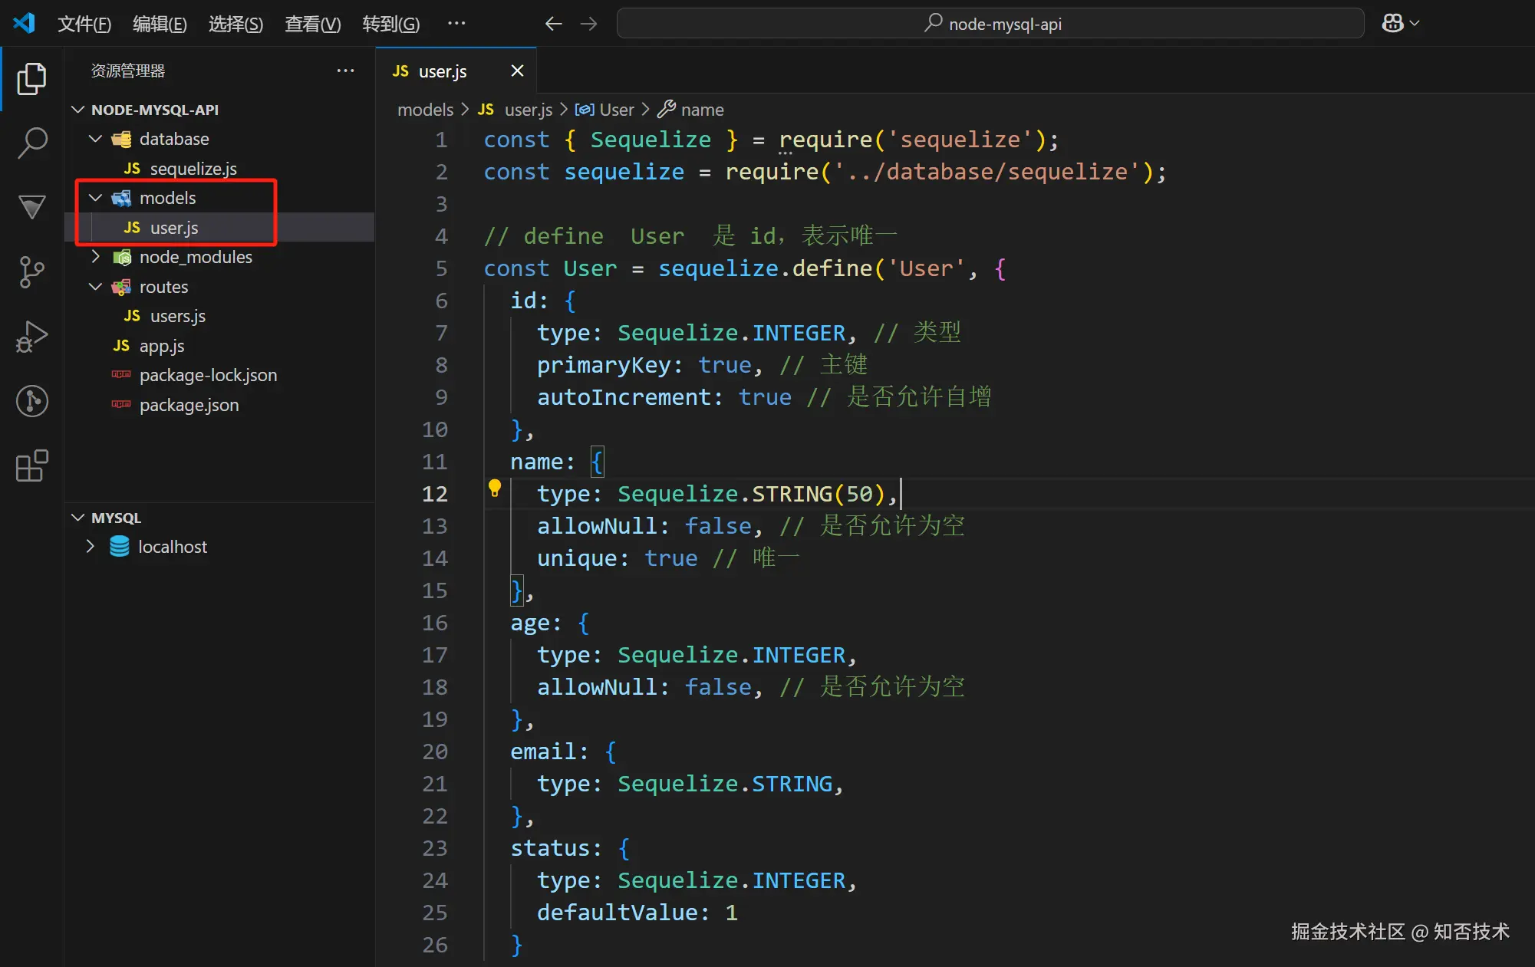Collapse the models folder

tap(96, 198)
